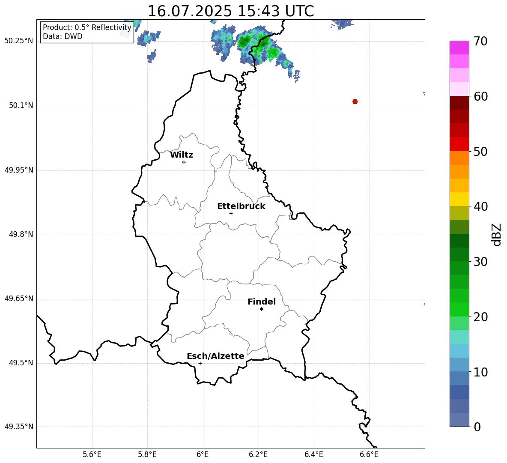
Task: Click the 5.6°E longitude label
Action: pos(92,454)
